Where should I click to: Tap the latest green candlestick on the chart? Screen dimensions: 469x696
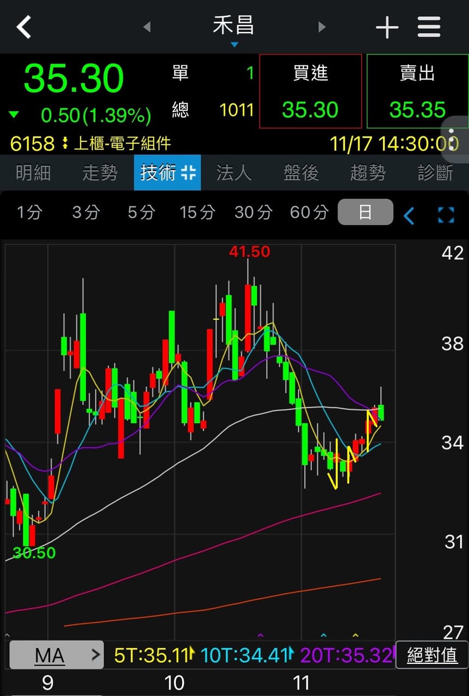coord(381,412)
